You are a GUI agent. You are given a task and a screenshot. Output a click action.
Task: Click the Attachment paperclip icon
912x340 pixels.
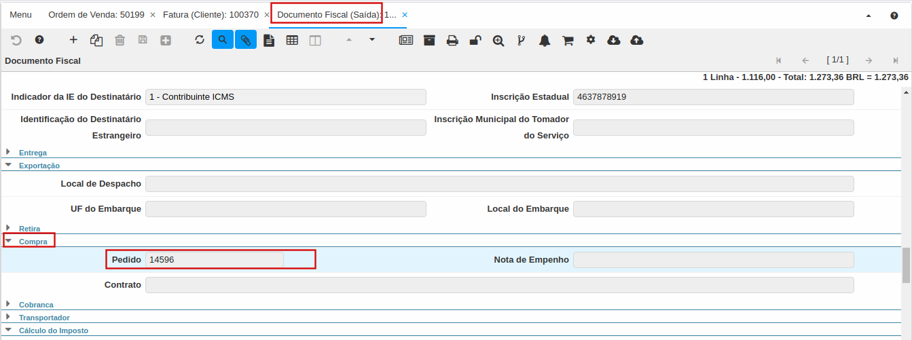[246, 40]
